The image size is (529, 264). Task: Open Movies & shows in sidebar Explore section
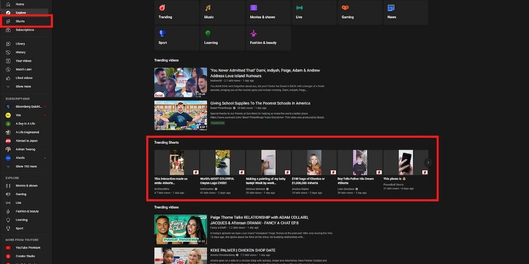coord(26,186)
